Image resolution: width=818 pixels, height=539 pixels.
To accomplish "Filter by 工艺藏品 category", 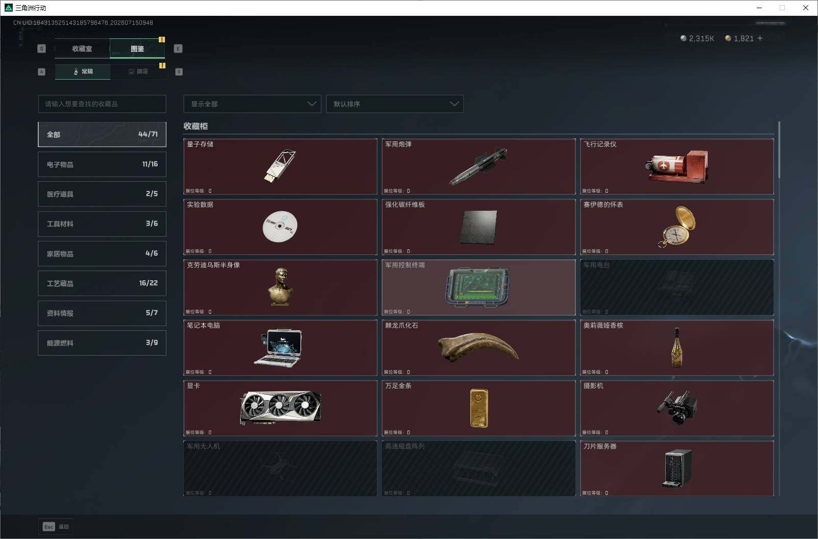I will (102, 283).
